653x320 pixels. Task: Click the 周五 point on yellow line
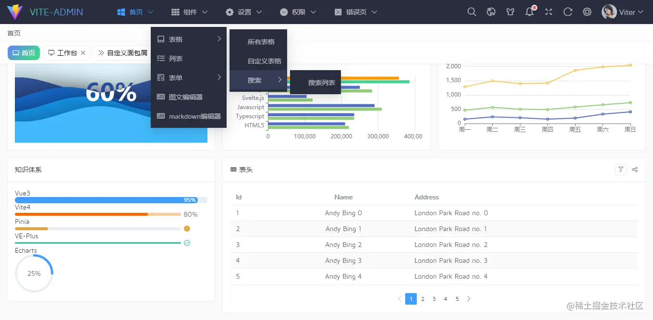tap(575, 70)
